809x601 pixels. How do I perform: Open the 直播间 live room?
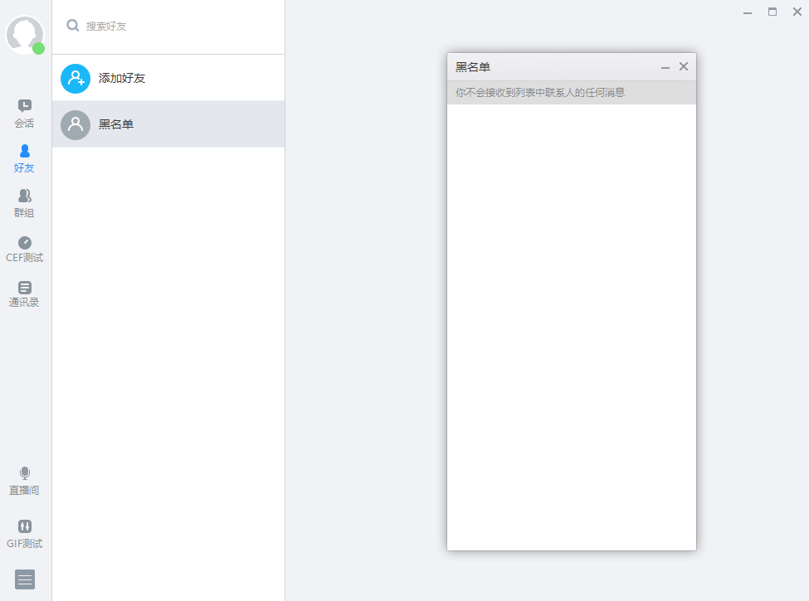(24, 482)
